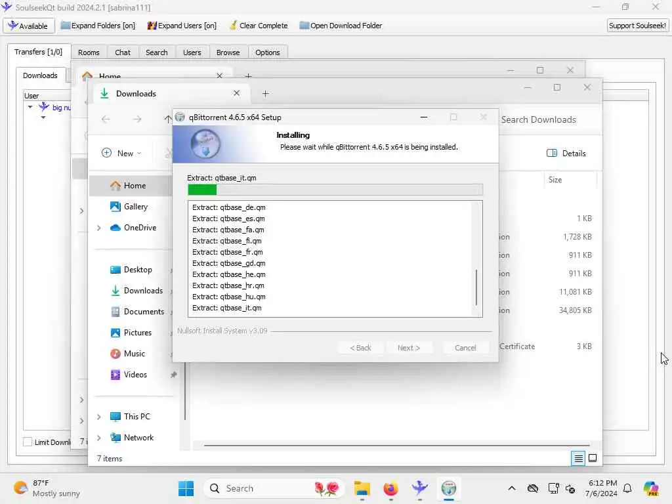Click the installer log scrollbar

point(476,287)
